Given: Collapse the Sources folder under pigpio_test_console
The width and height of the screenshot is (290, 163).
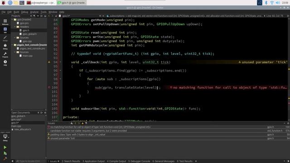Looking at the screenshot, I should coord(15,52).
